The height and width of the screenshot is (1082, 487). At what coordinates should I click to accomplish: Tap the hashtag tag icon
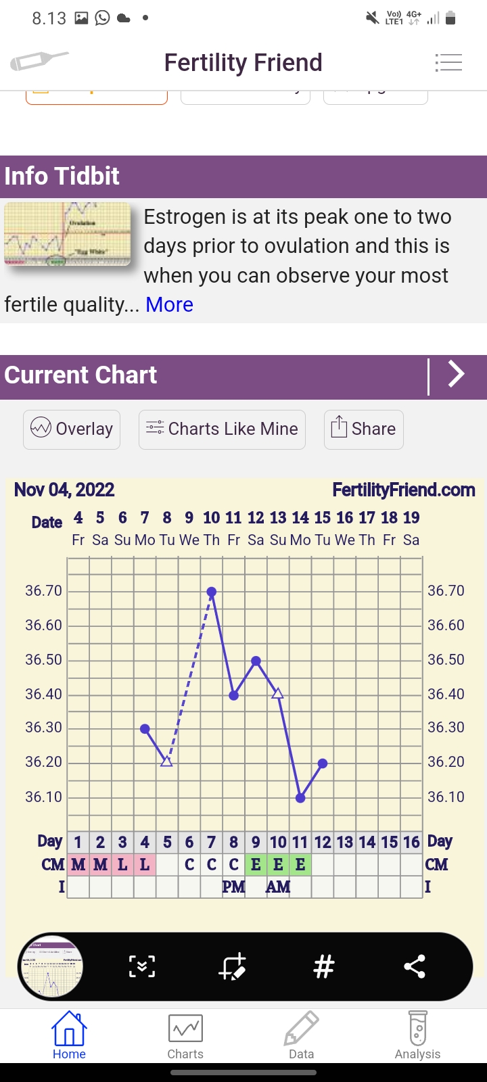click(324, 966)
